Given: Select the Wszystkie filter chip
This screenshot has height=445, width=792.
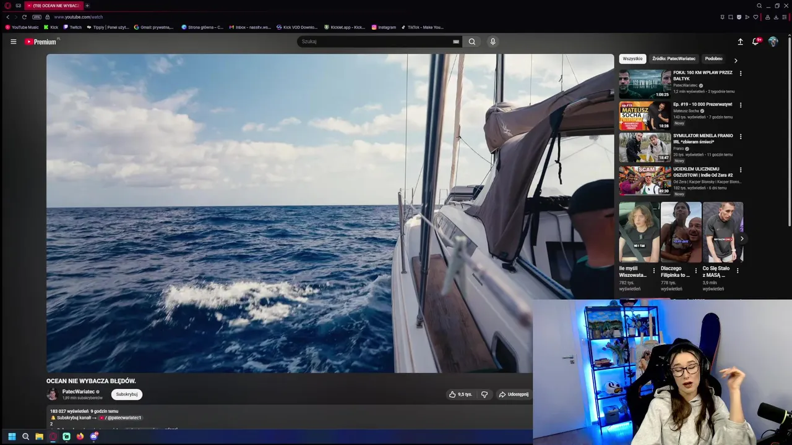Looking at the screenshot, I should click(x=632, y=59).
